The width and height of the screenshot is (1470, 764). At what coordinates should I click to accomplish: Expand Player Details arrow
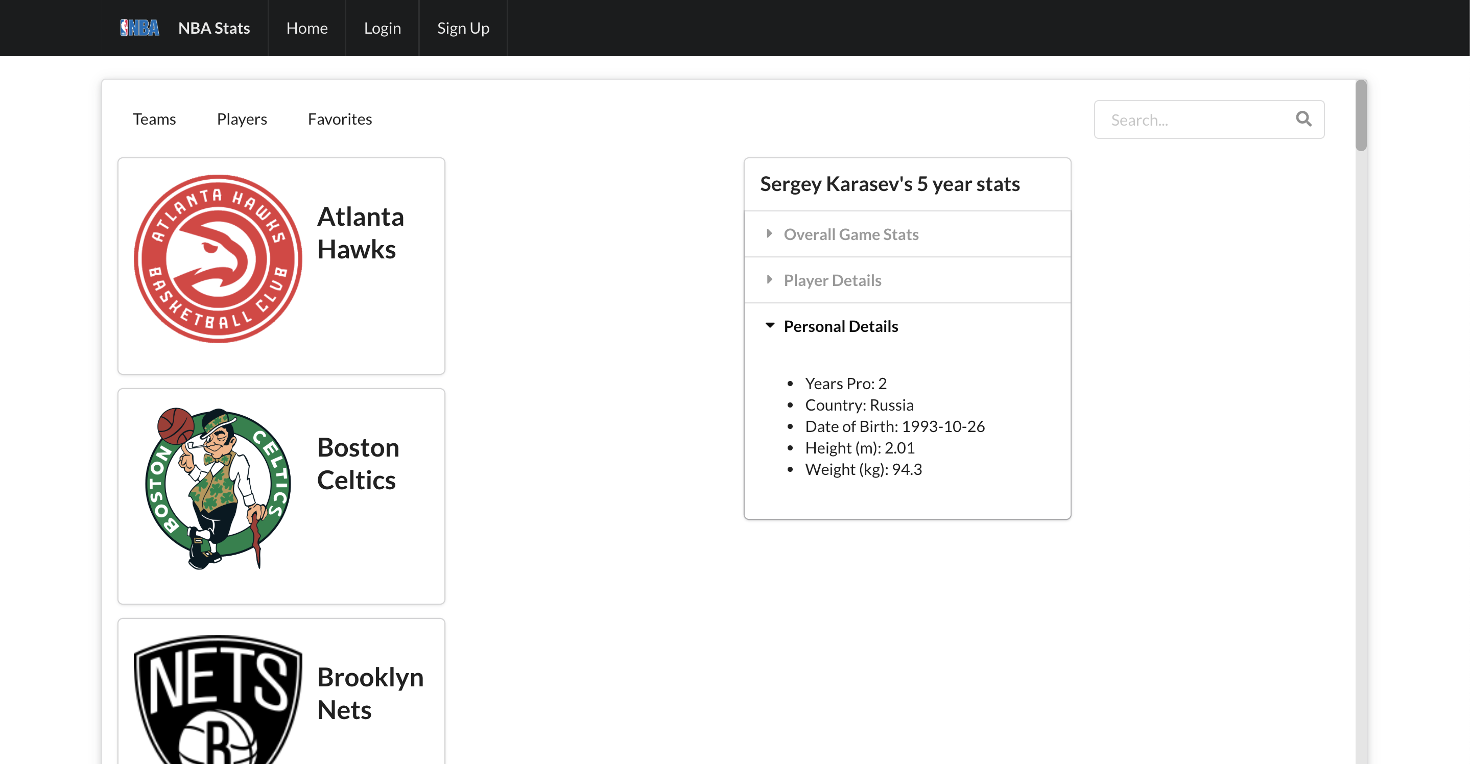click(769, 279)
